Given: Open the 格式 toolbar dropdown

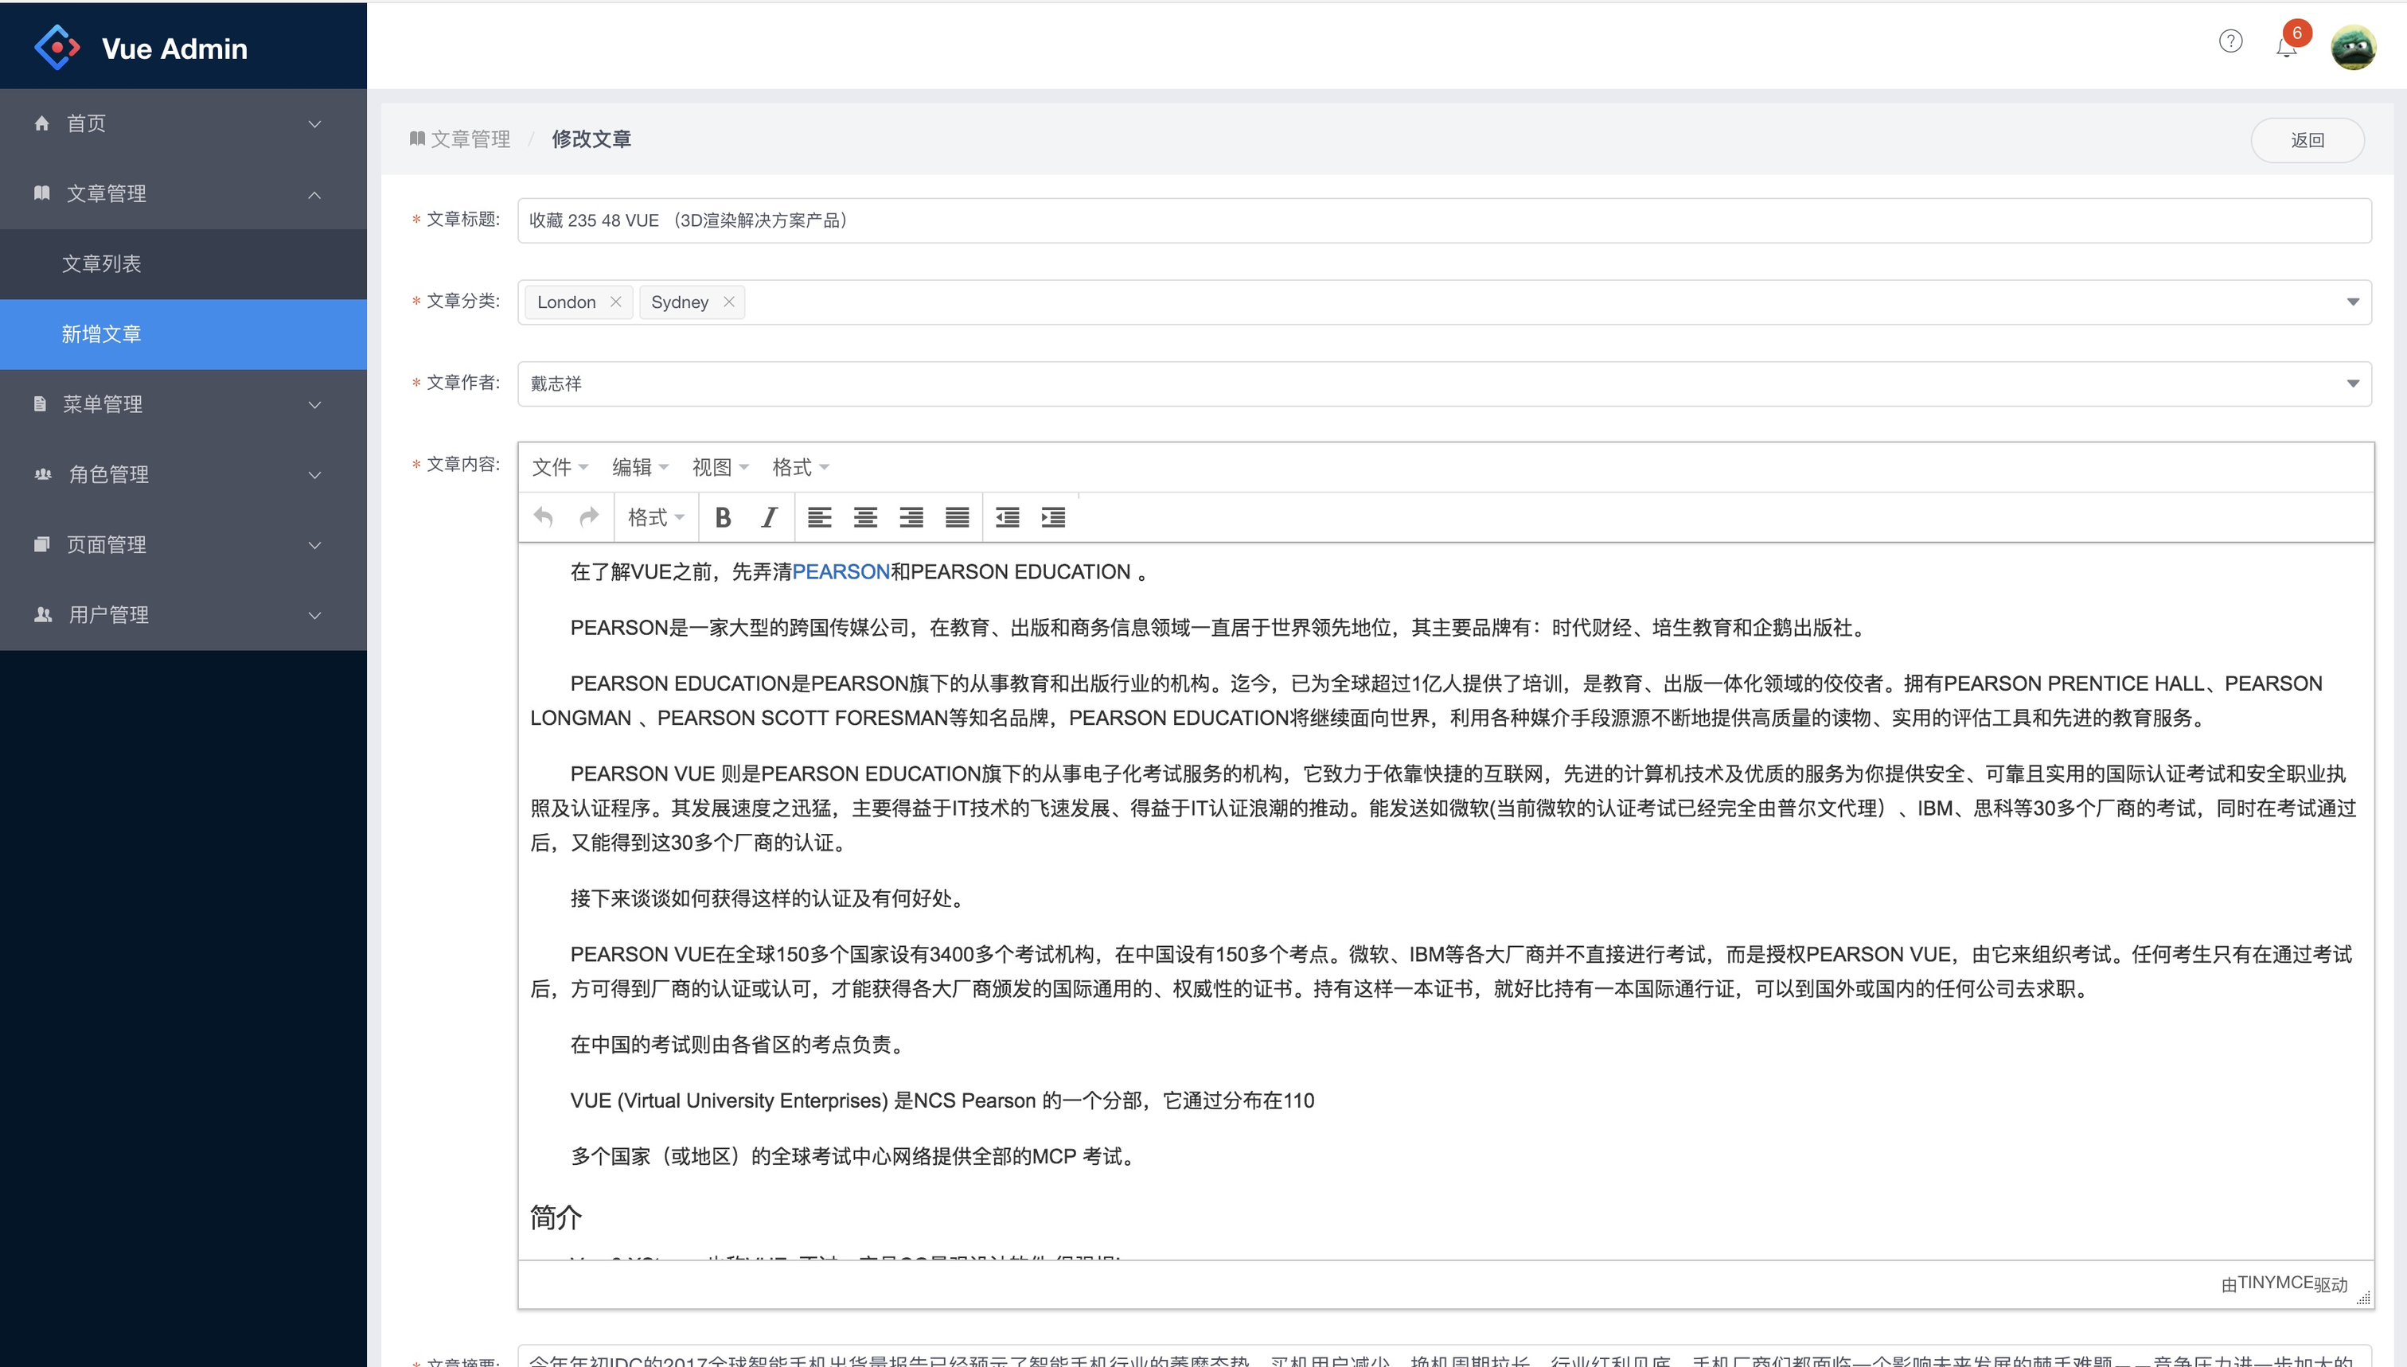Looking at the screenshot, I should [656, 517].
